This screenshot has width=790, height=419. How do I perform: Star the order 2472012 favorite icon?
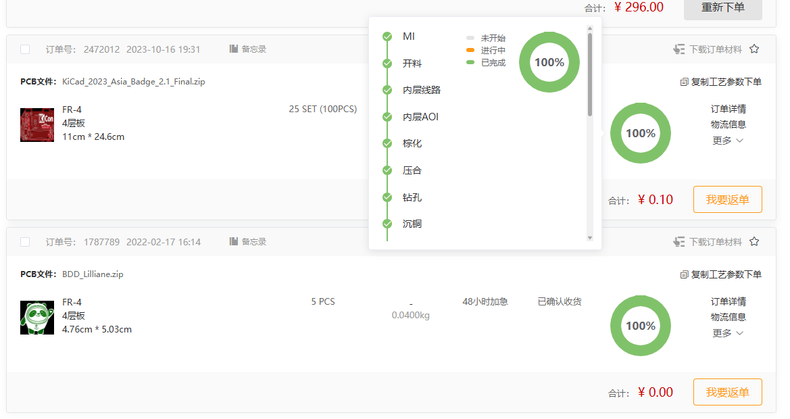tap(754, 49)
